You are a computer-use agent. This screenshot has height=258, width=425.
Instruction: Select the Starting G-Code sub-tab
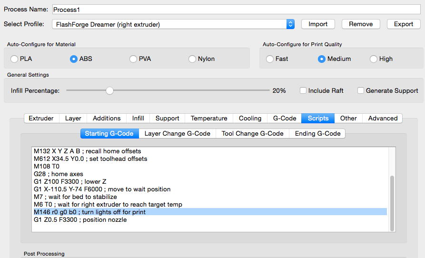click(109, 134)
